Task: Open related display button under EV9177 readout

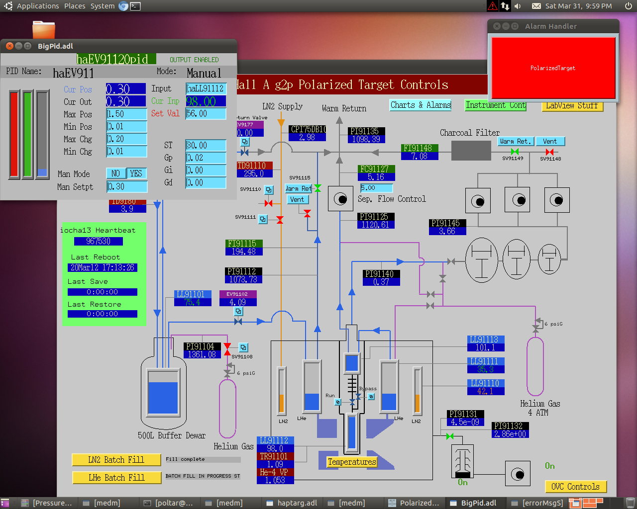Action: pyautogui.click(x=245, y=142)
